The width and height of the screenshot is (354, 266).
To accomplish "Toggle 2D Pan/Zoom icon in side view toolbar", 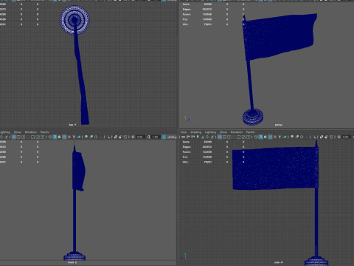I will (207, 137).
